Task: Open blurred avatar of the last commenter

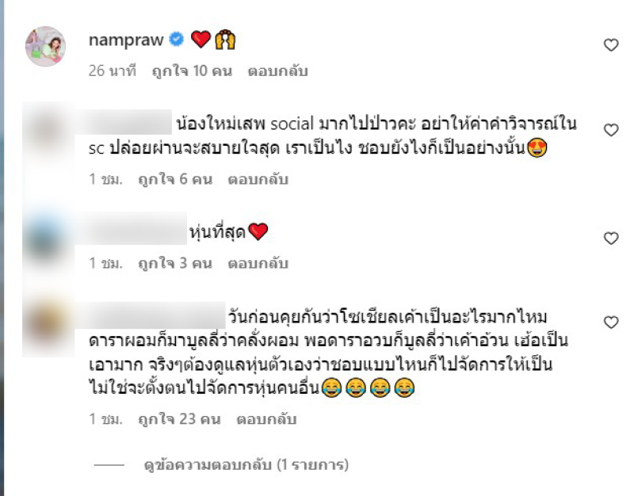Action: click(x=48, y=323)
